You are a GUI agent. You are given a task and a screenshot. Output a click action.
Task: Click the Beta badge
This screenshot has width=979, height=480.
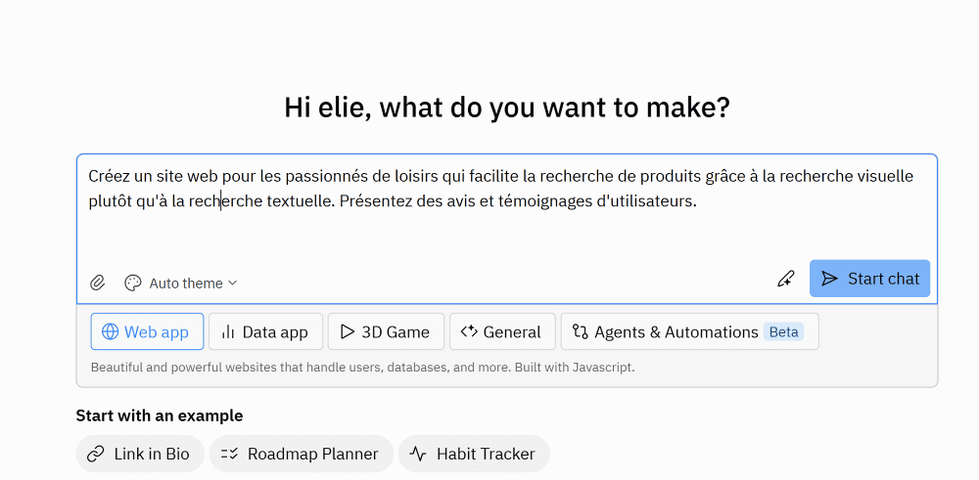[x=783, y=331]
